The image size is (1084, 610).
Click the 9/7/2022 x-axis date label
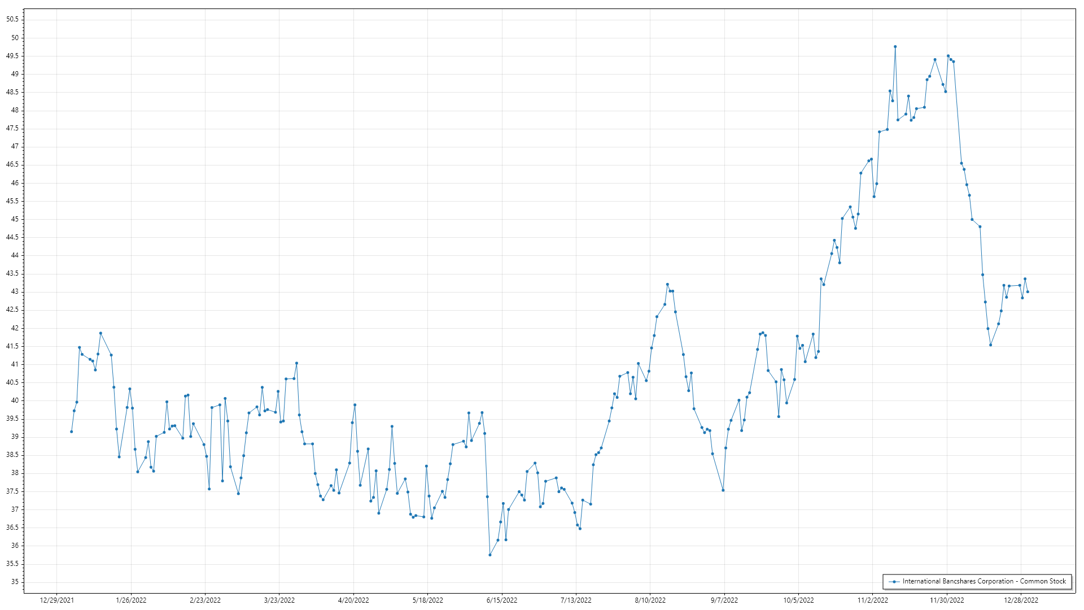pos(724,600)
